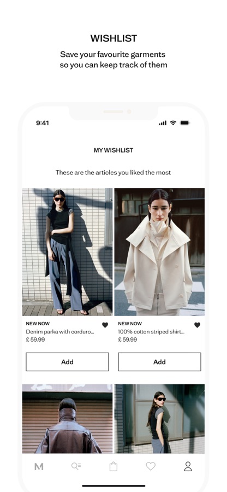Image resolution: width=227 pixels, height=492 pixels.
Task: Tap the Wi-Fi status icon
Action: click(x=173, y=123)
